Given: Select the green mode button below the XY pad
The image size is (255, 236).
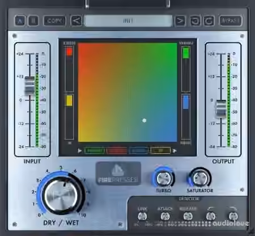Looking at the screenshot, I should coord(95,150).
